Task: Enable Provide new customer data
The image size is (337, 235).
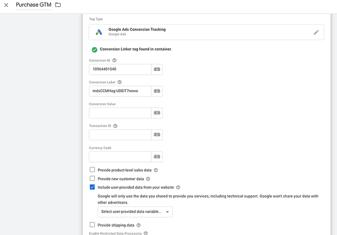Action: 92,179
